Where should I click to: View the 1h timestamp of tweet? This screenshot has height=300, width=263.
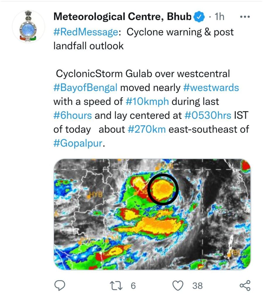point(219,17)
